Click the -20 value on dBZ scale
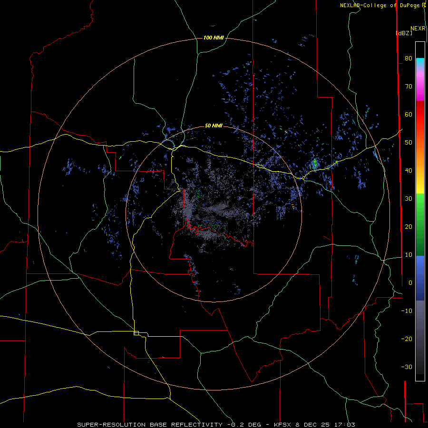This screenshot has height=428, width=428. [407, 339]
